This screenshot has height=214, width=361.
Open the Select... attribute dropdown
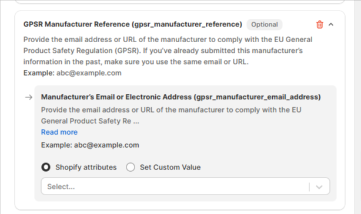(186, 186)
